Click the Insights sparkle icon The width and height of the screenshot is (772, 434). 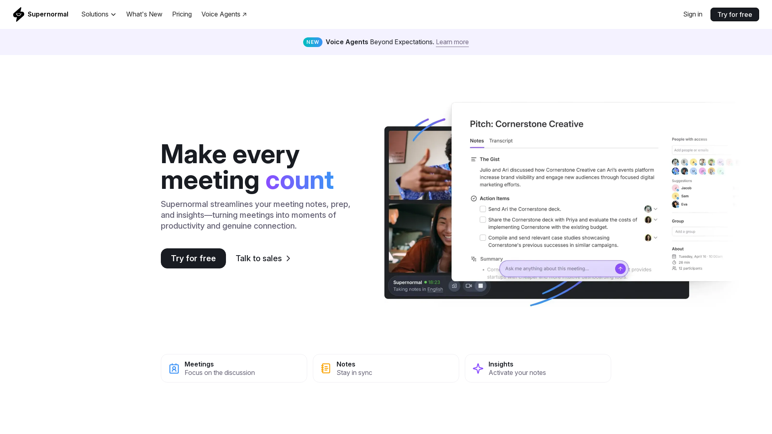pyautogui.click(x=478, y=368)
